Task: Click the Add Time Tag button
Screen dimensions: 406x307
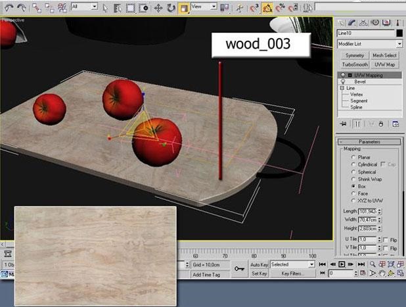Action: click(206, 274)
